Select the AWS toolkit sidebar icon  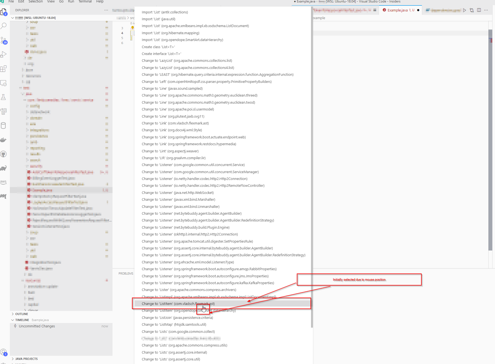4,182
